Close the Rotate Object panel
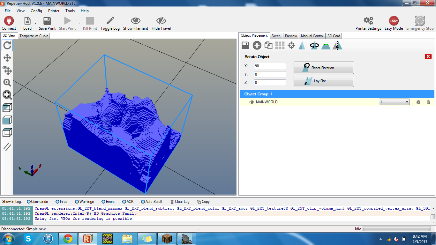 coord(428,56)
